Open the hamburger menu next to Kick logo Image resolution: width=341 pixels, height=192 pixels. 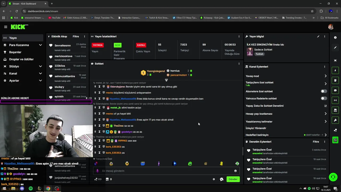click(6, 27)
